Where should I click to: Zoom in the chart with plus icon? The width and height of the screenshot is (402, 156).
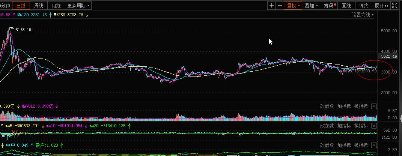[271, 5]
